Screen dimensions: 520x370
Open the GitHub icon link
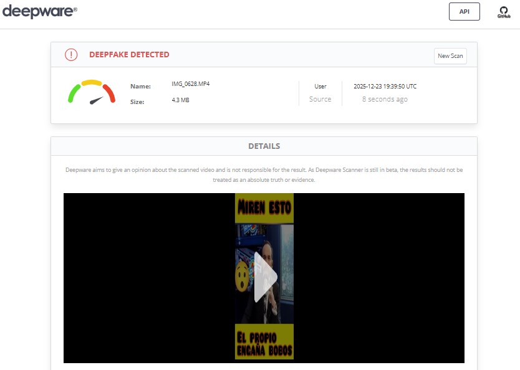pos(503,12)
